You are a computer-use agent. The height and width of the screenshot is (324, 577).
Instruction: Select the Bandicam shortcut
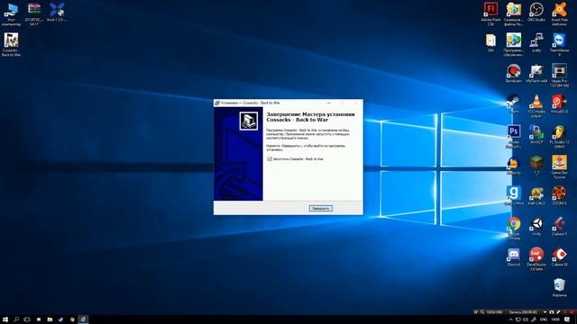tap(513, 74)
